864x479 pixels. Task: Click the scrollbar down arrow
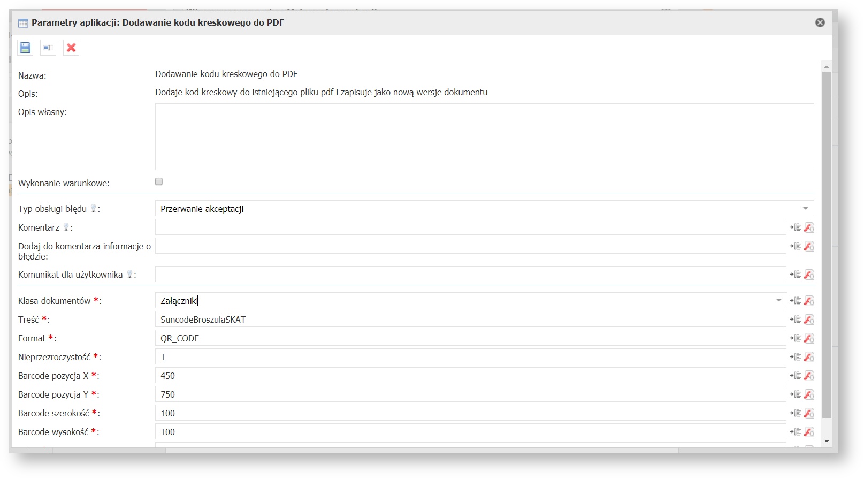click(x=827, y=442)
